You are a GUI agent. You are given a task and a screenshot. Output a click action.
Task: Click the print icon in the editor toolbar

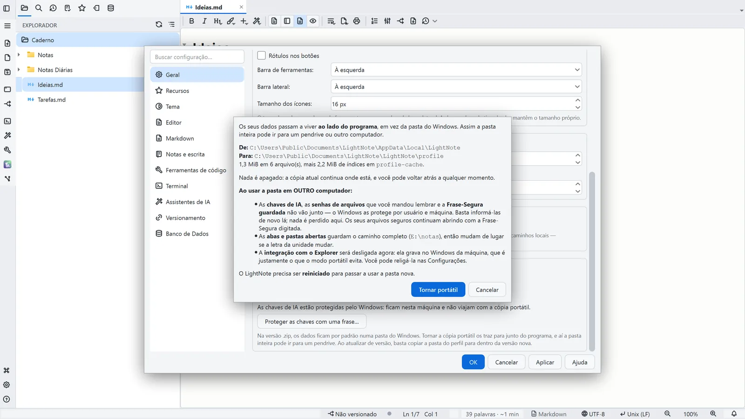coord(357,21)
